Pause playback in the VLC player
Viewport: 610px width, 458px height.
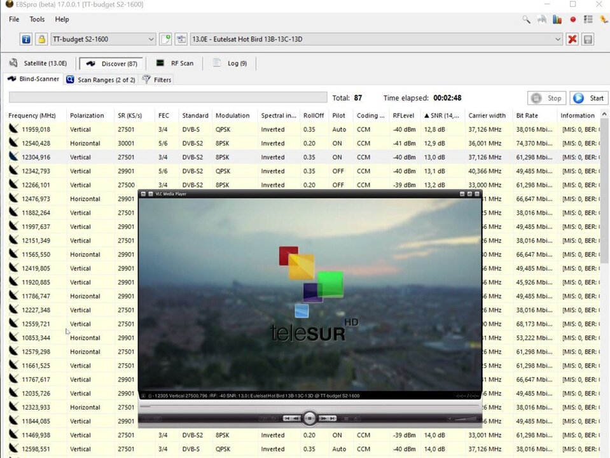coord(310,418)
